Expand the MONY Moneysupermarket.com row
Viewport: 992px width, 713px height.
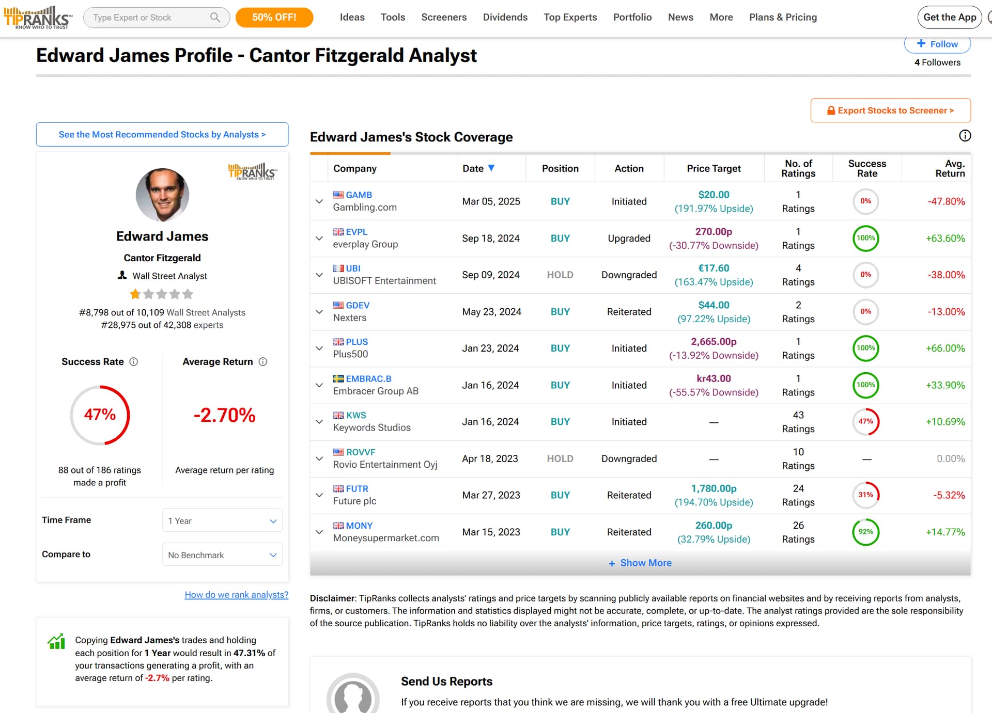point(319,532)
